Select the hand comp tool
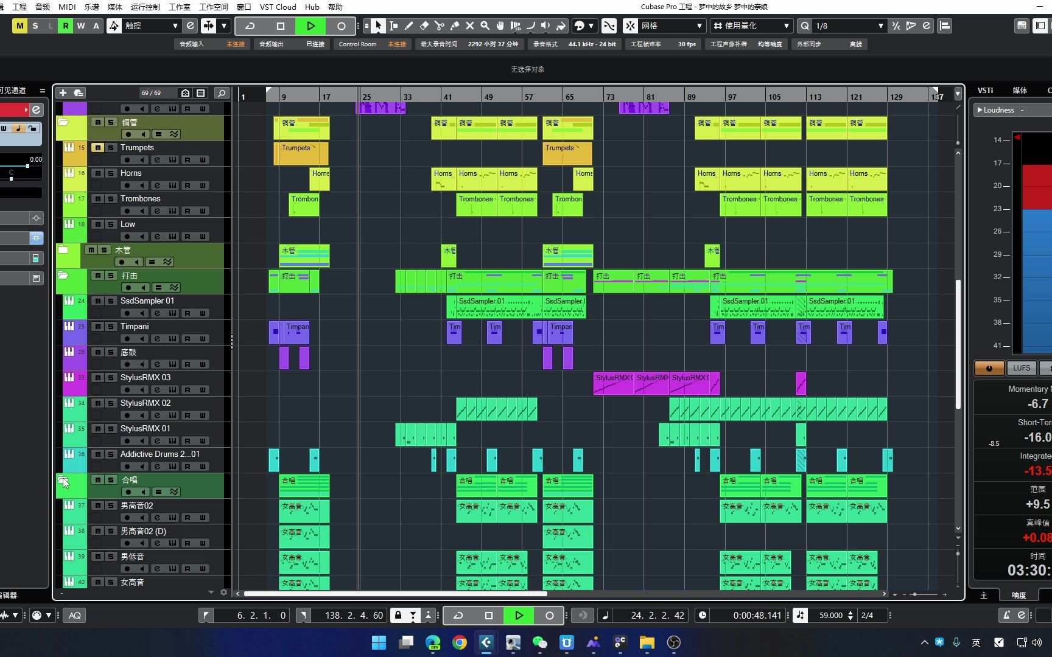 pyautogui.click(x=500, y=26)
